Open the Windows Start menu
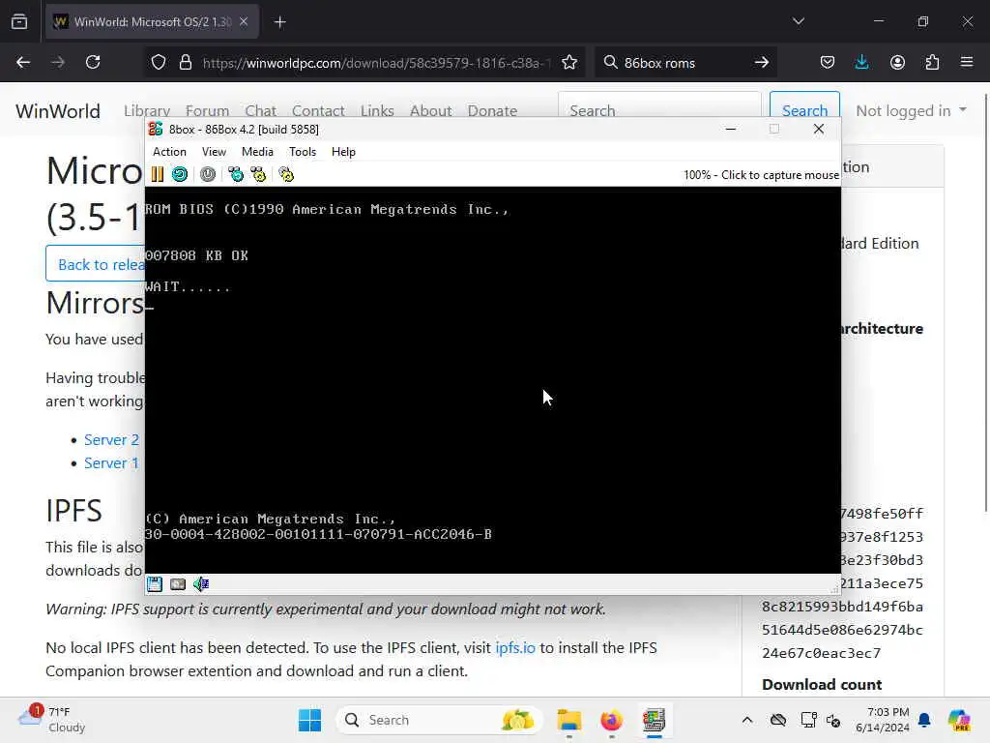The image size is (990, 743). click(309, 720)
